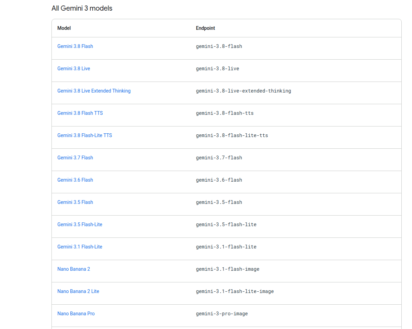This screenshot has height=329, width=412.
Task: Open the Gemini 3.7 Flash model link
Action: [75, 158]
